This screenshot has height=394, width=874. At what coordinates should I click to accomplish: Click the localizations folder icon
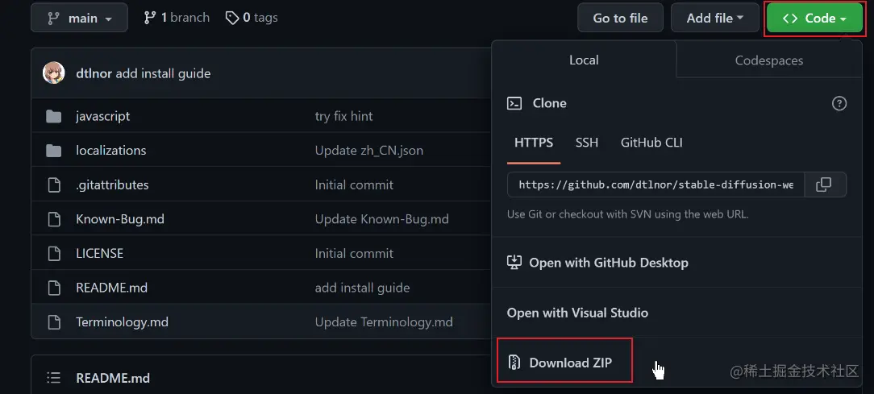click(x=53, y=151)
